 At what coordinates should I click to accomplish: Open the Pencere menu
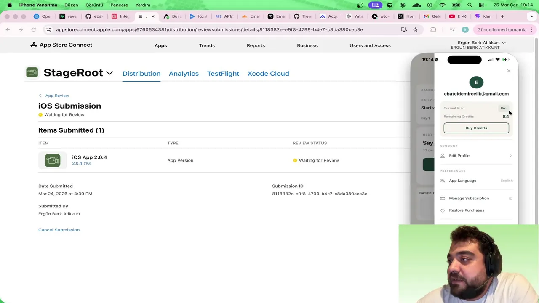pos(119,5)
